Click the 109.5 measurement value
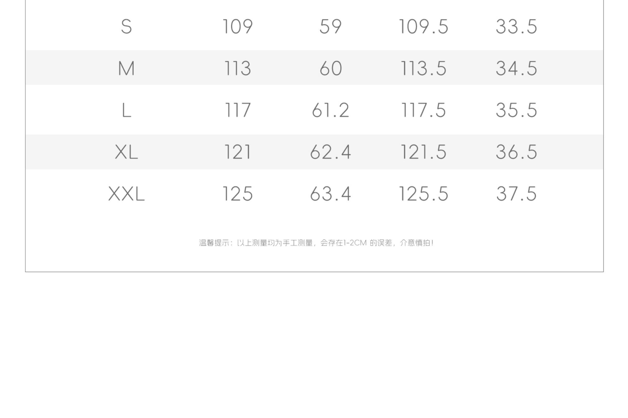 423,27
